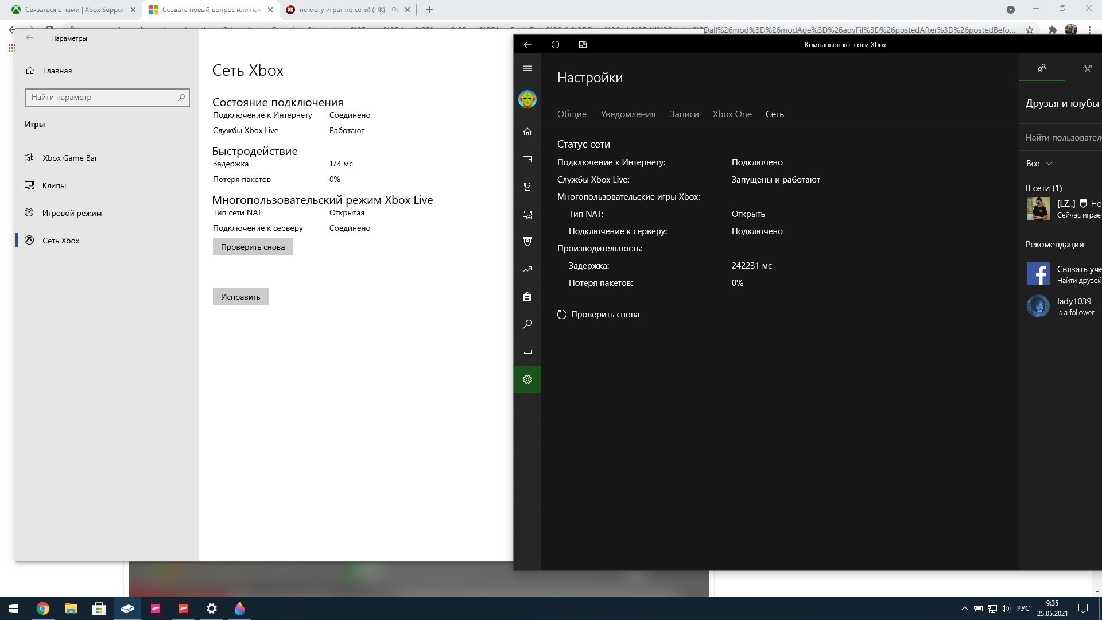Click the Chrome back arrow

point(11,30)
